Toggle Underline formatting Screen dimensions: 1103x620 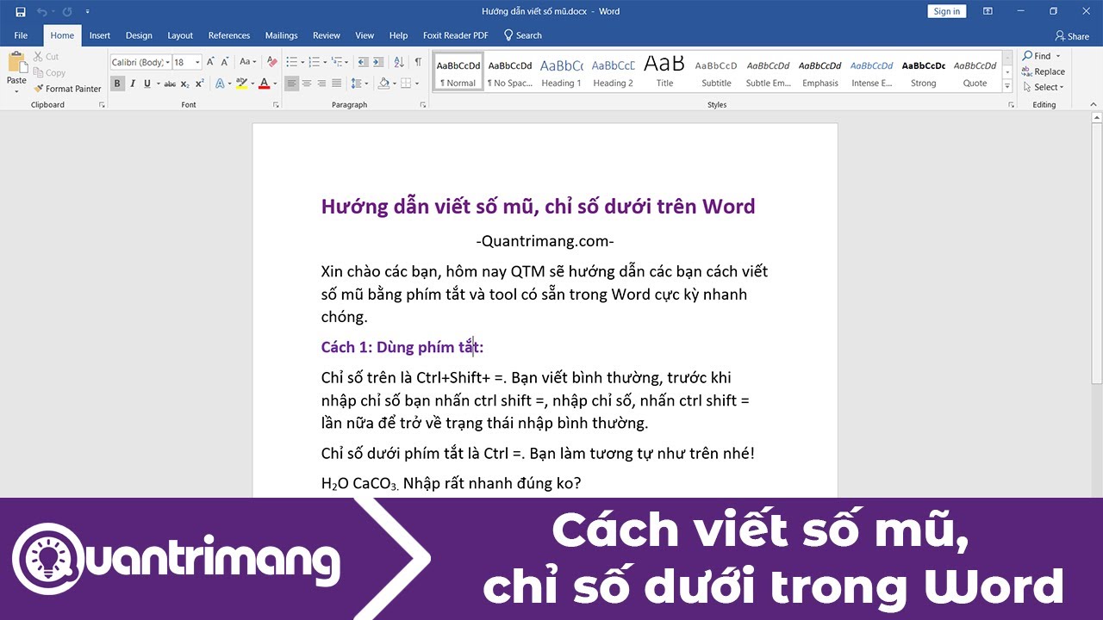(x=147, y=84)
